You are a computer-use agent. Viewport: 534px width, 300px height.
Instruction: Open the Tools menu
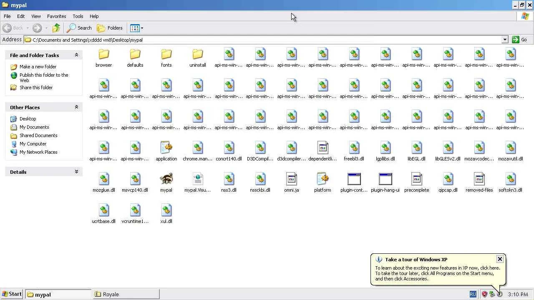78,16
